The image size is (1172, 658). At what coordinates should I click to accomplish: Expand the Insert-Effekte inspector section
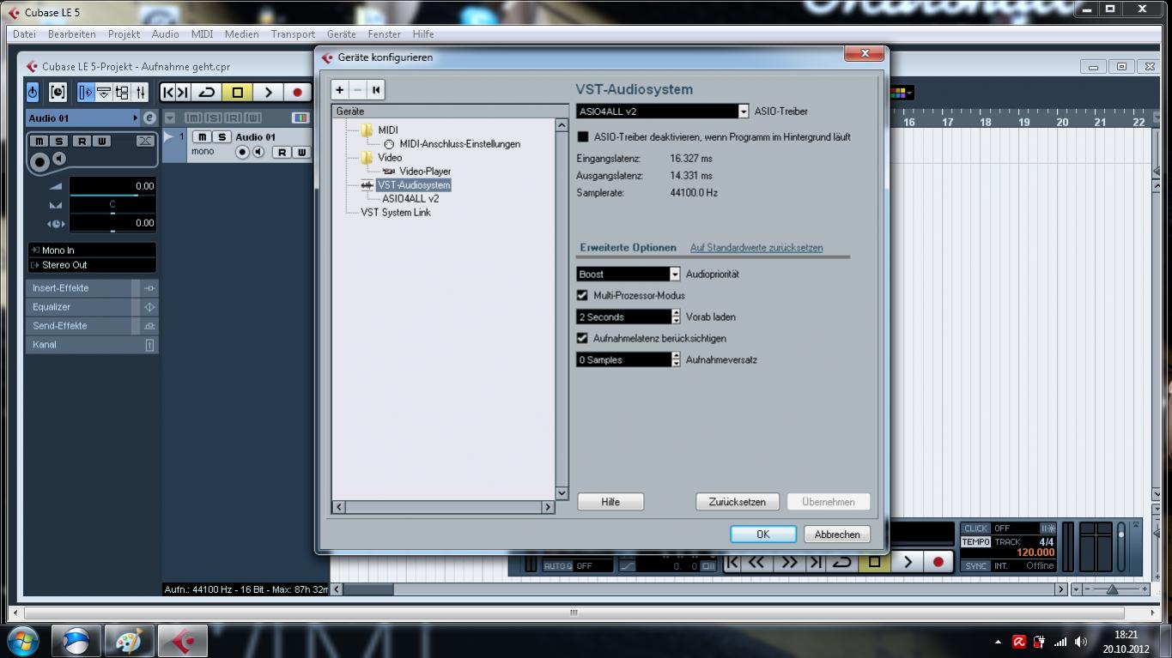coord(79,288)
